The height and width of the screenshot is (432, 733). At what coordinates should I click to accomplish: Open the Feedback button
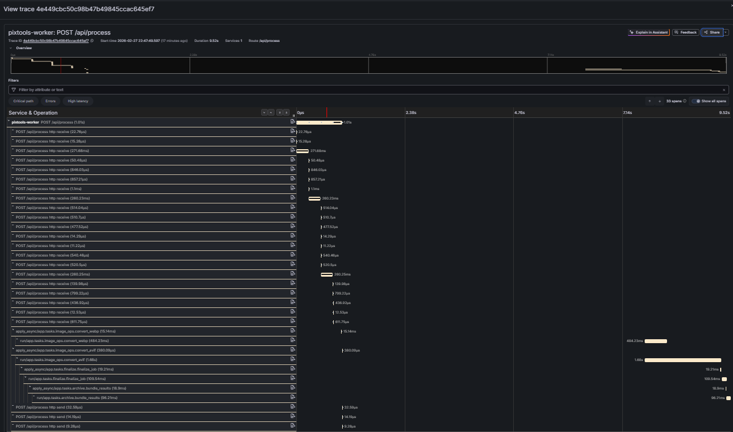pyautogui.click(x=685, y=32)
